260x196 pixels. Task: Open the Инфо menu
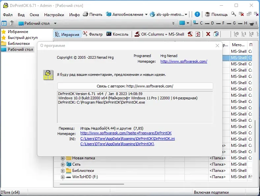(75, 15)
